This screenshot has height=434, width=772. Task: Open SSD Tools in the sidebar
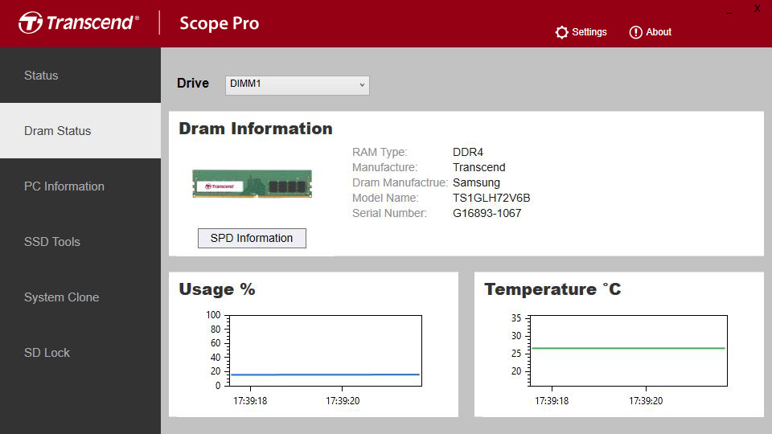(x=80, y=242)
